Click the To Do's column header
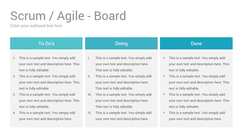 click(x=46, y=43)
